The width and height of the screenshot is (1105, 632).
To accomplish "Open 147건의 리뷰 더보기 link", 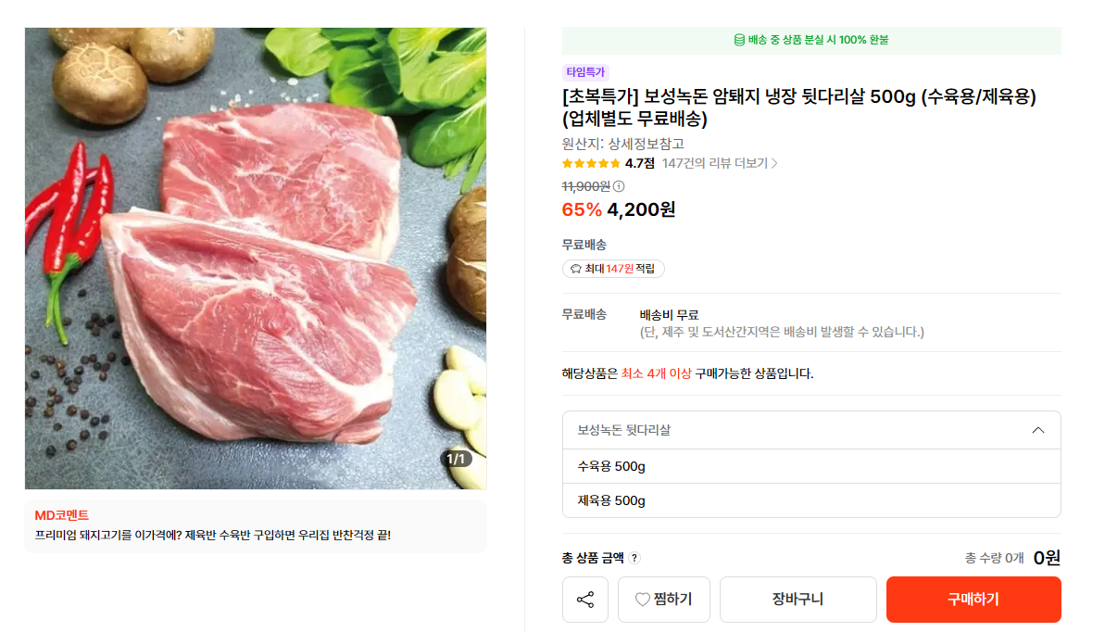I will point(714,164).
